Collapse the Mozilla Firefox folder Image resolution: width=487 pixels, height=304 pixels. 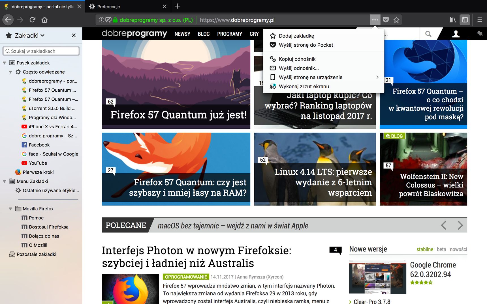10,209
